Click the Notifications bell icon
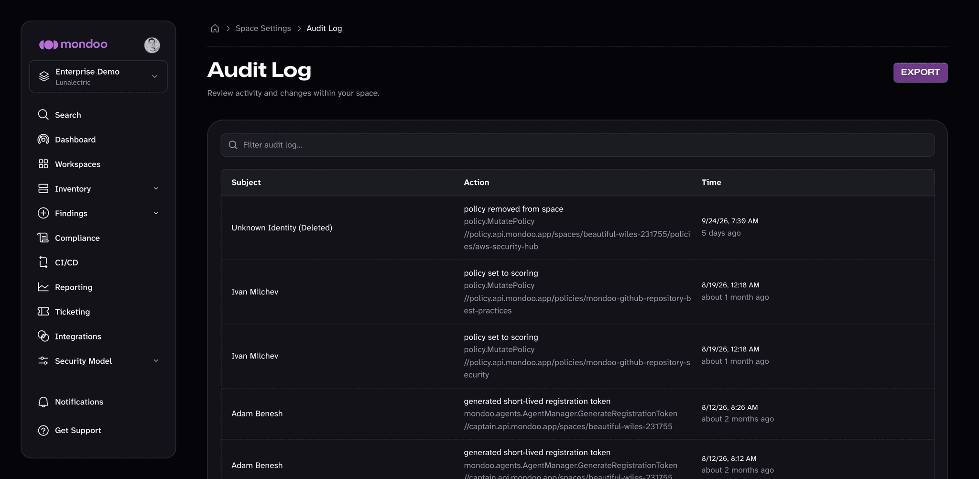979x479 pixels. tap(43, 402)
